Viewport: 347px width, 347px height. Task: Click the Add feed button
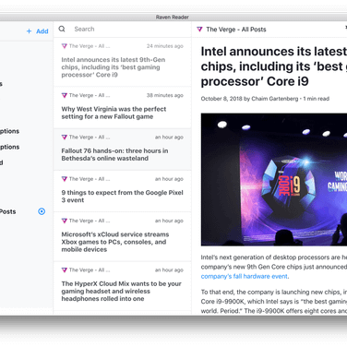click(37, 31)
